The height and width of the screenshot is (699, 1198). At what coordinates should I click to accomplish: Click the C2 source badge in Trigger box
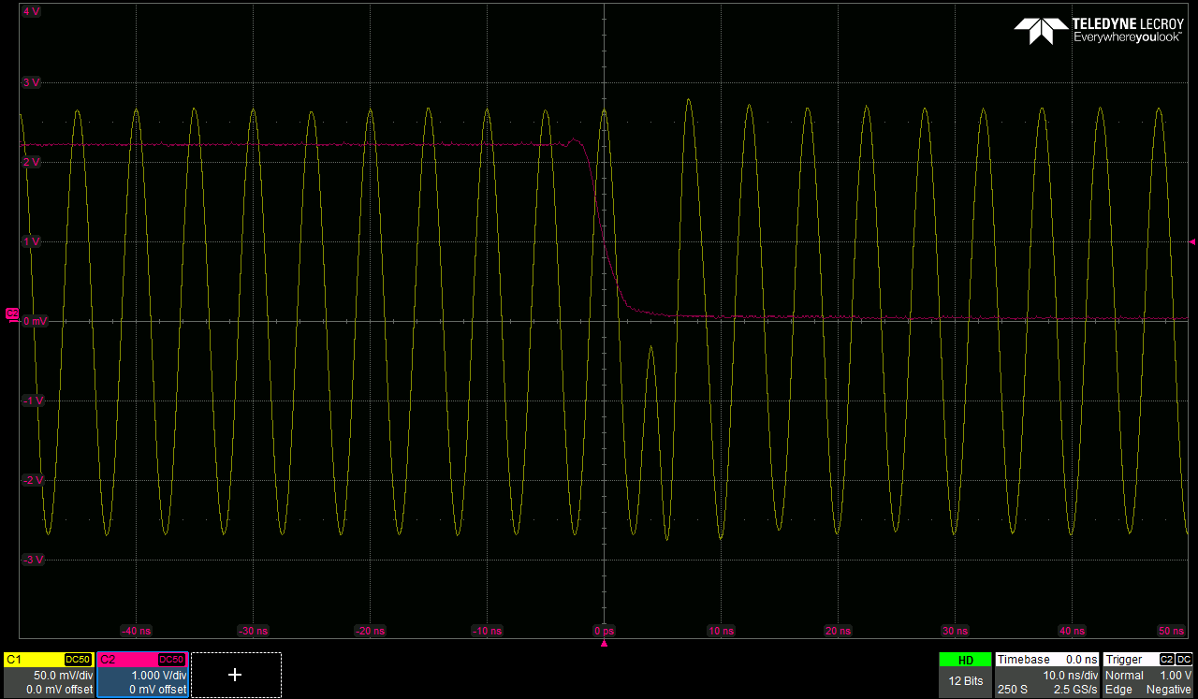[x=1167, y=660]
